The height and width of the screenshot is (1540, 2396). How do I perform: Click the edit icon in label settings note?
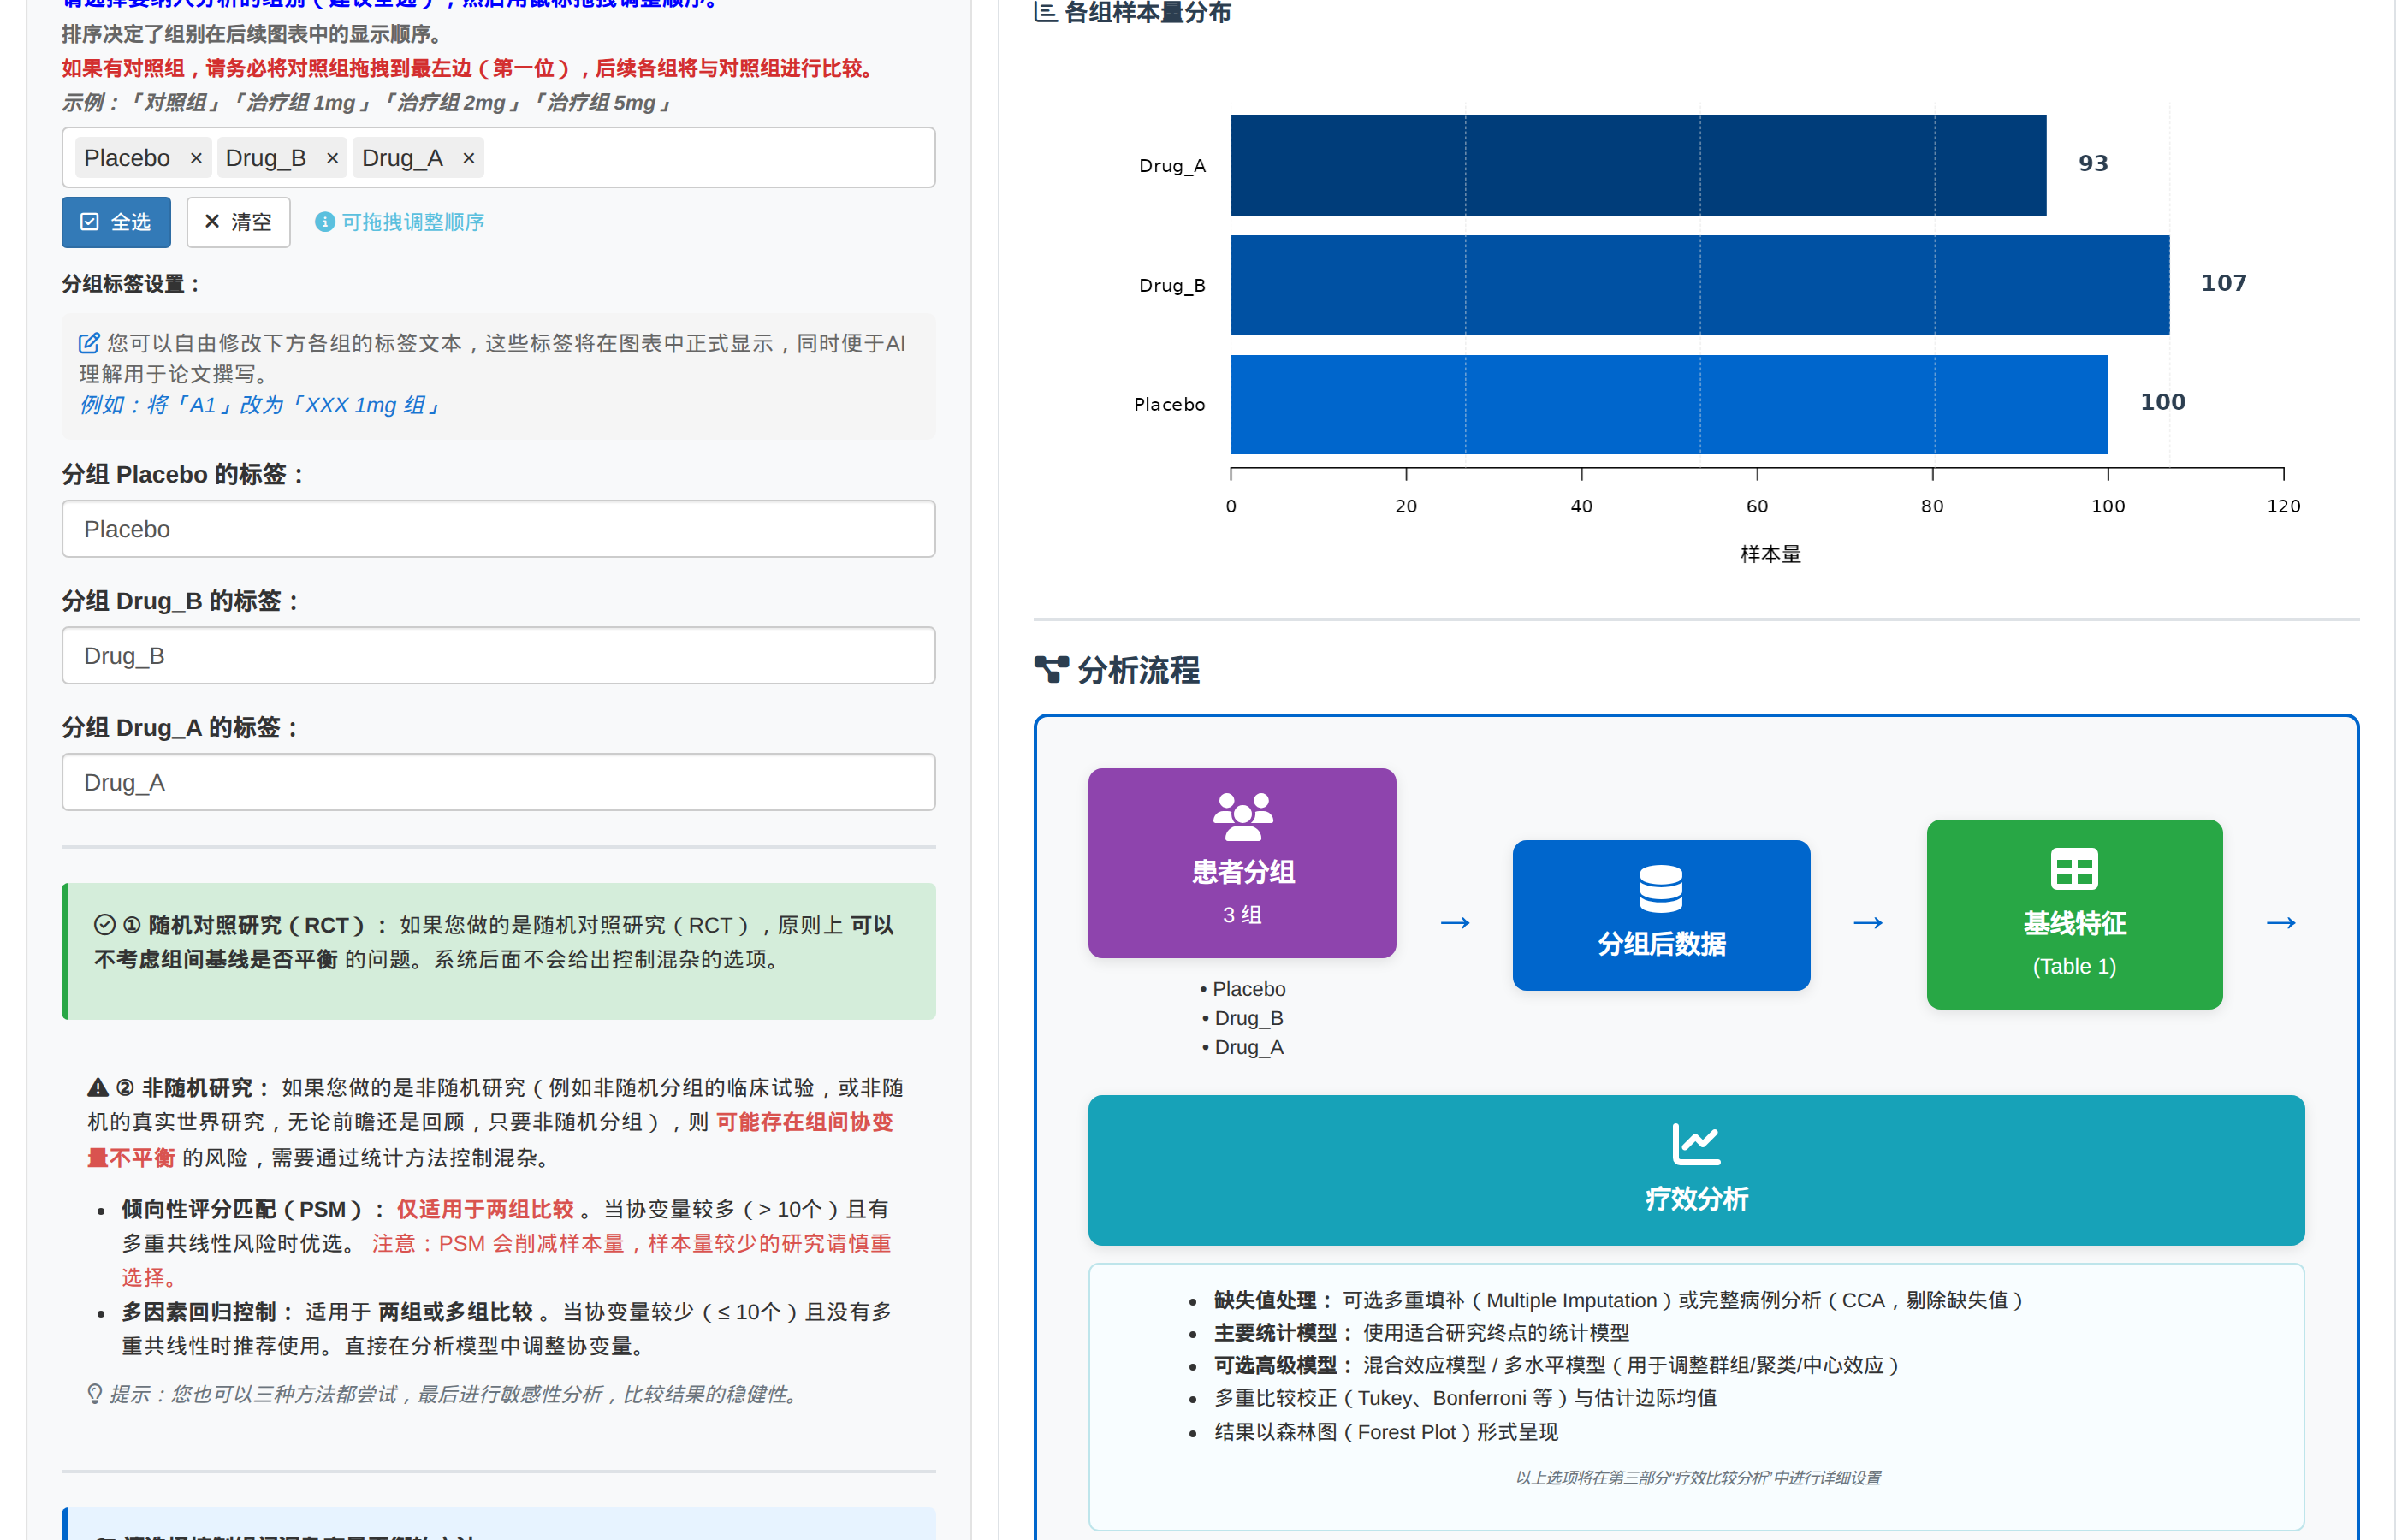89,343
